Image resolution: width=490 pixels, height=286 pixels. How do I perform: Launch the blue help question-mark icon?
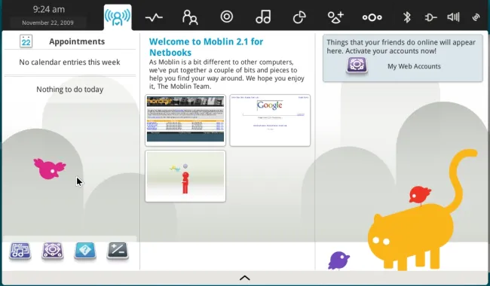pos(85,251)
